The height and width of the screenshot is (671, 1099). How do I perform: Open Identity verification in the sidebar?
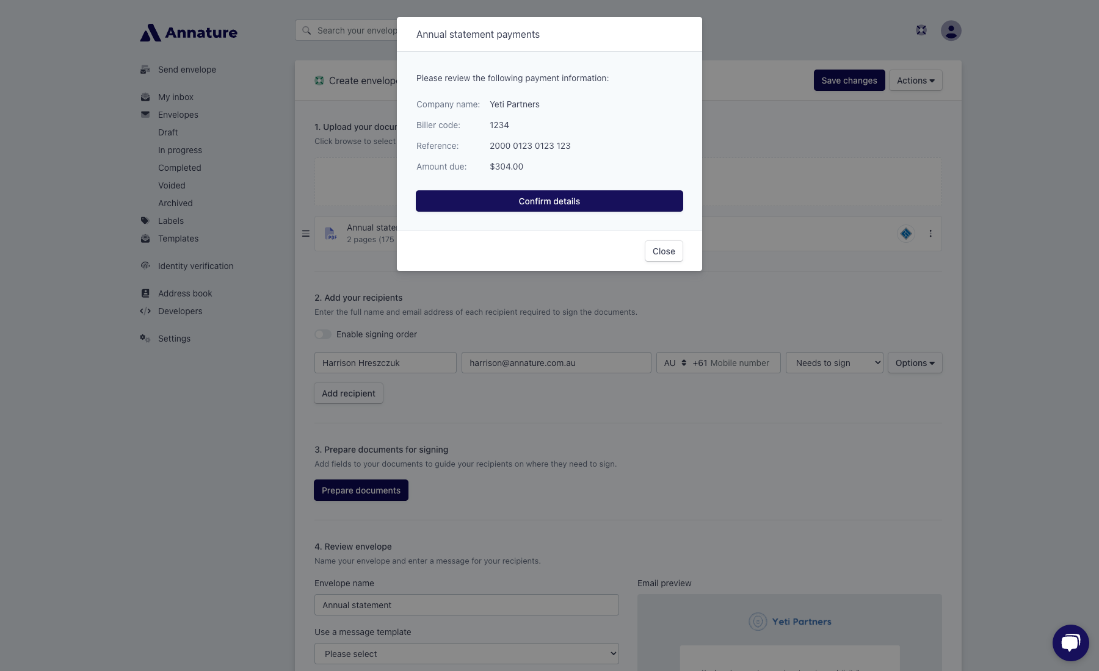click(195, 266)
